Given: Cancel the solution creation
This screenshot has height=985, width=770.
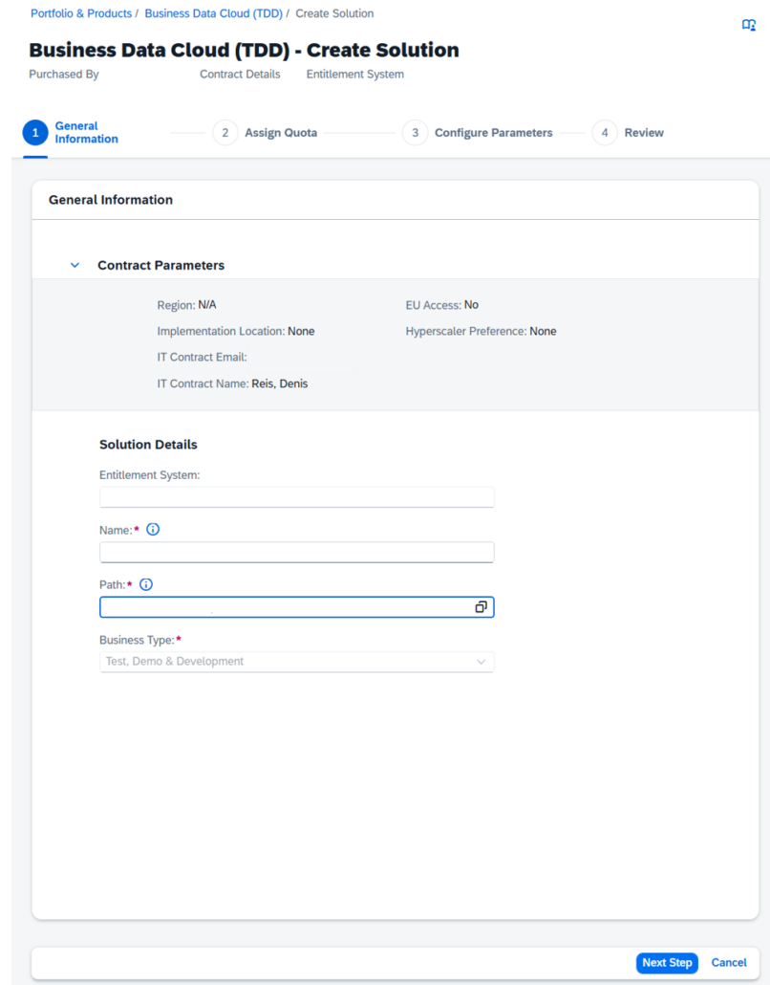Looking at the screenshot, I should (x=729, y=962).
